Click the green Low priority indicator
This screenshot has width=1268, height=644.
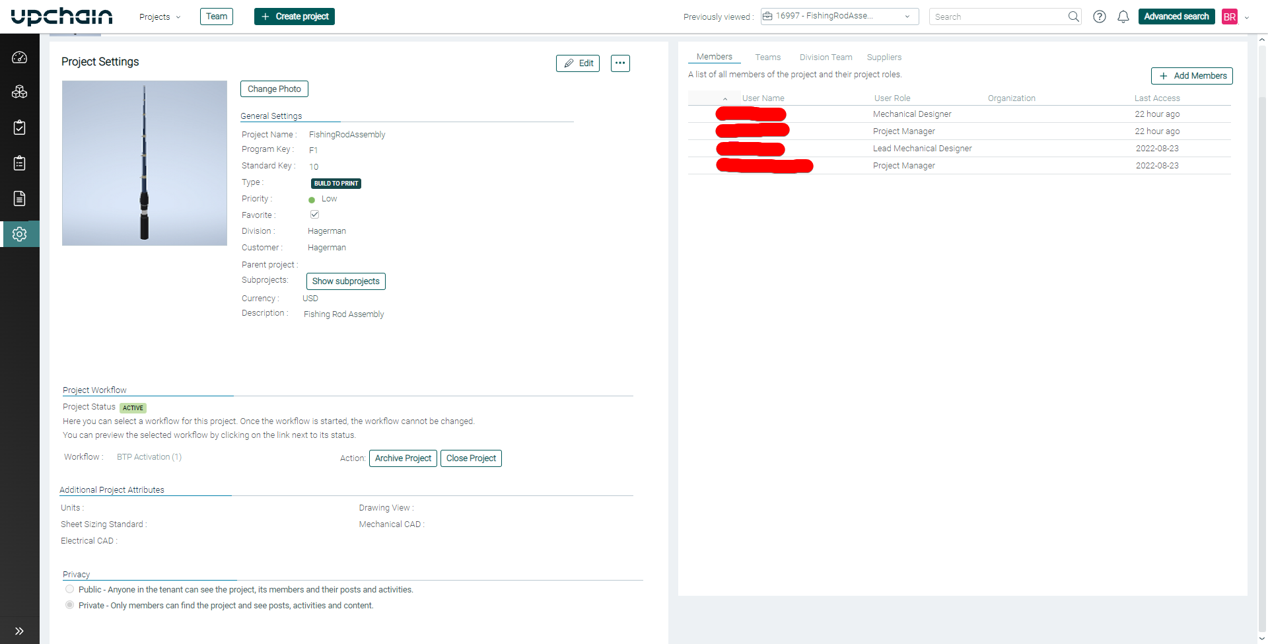(x=312, y=199)
